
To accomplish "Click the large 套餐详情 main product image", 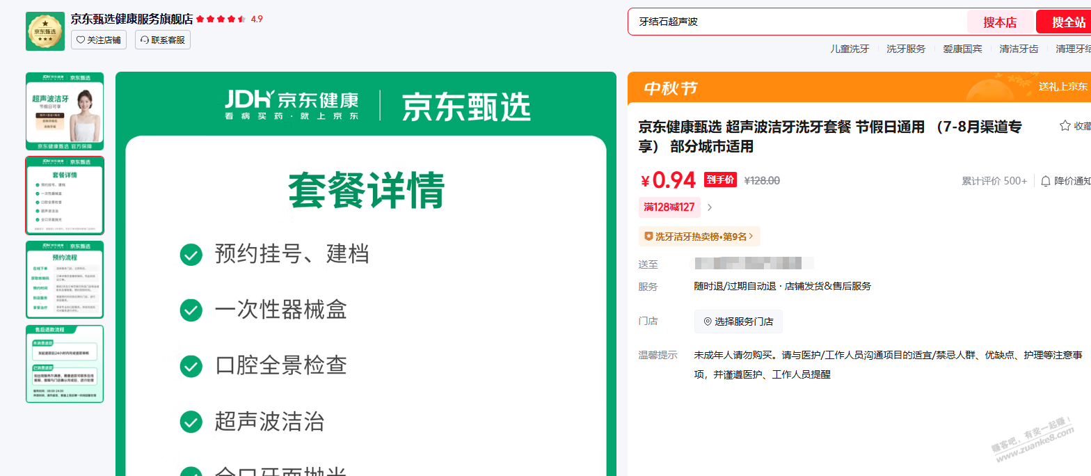I will [366, 274].
